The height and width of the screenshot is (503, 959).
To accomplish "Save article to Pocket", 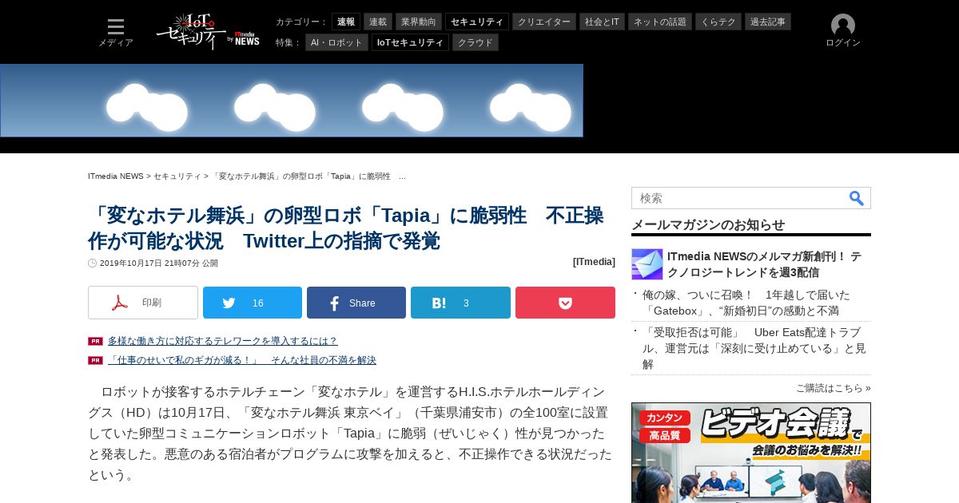I will (x=565, y=303).
